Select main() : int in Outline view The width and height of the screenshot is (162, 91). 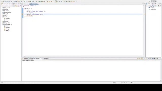(153, 9)
